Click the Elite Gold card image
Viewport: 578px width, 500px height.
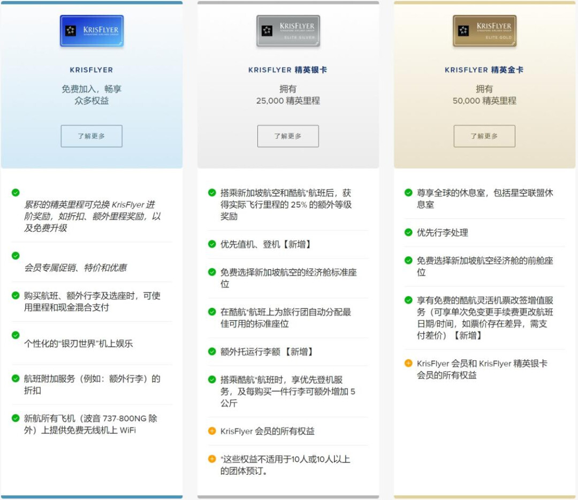coord(484,31)
